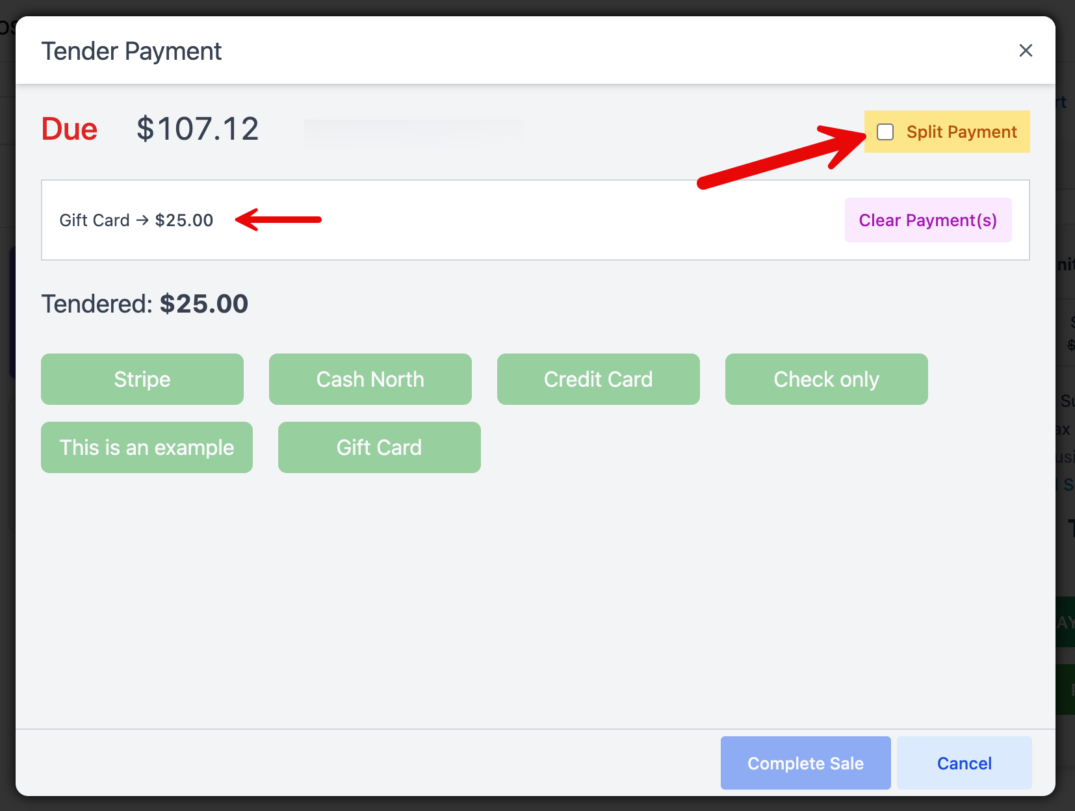Screen dimensions: 1075x811
Task: Pick the 'This is an example' tender
Action: coord(147,448)
